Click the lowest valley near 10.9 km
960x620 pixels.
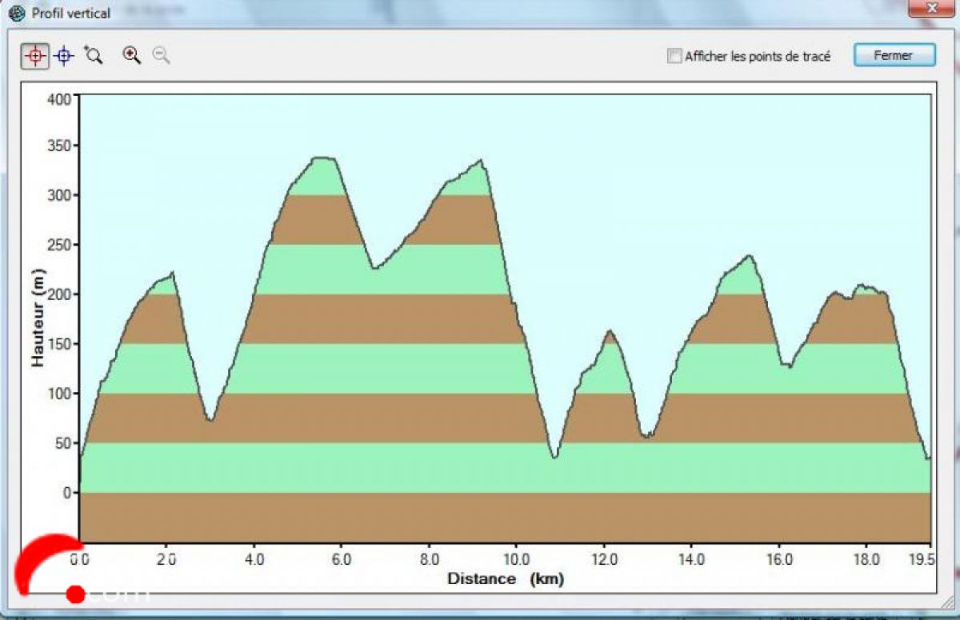(554, 457)
